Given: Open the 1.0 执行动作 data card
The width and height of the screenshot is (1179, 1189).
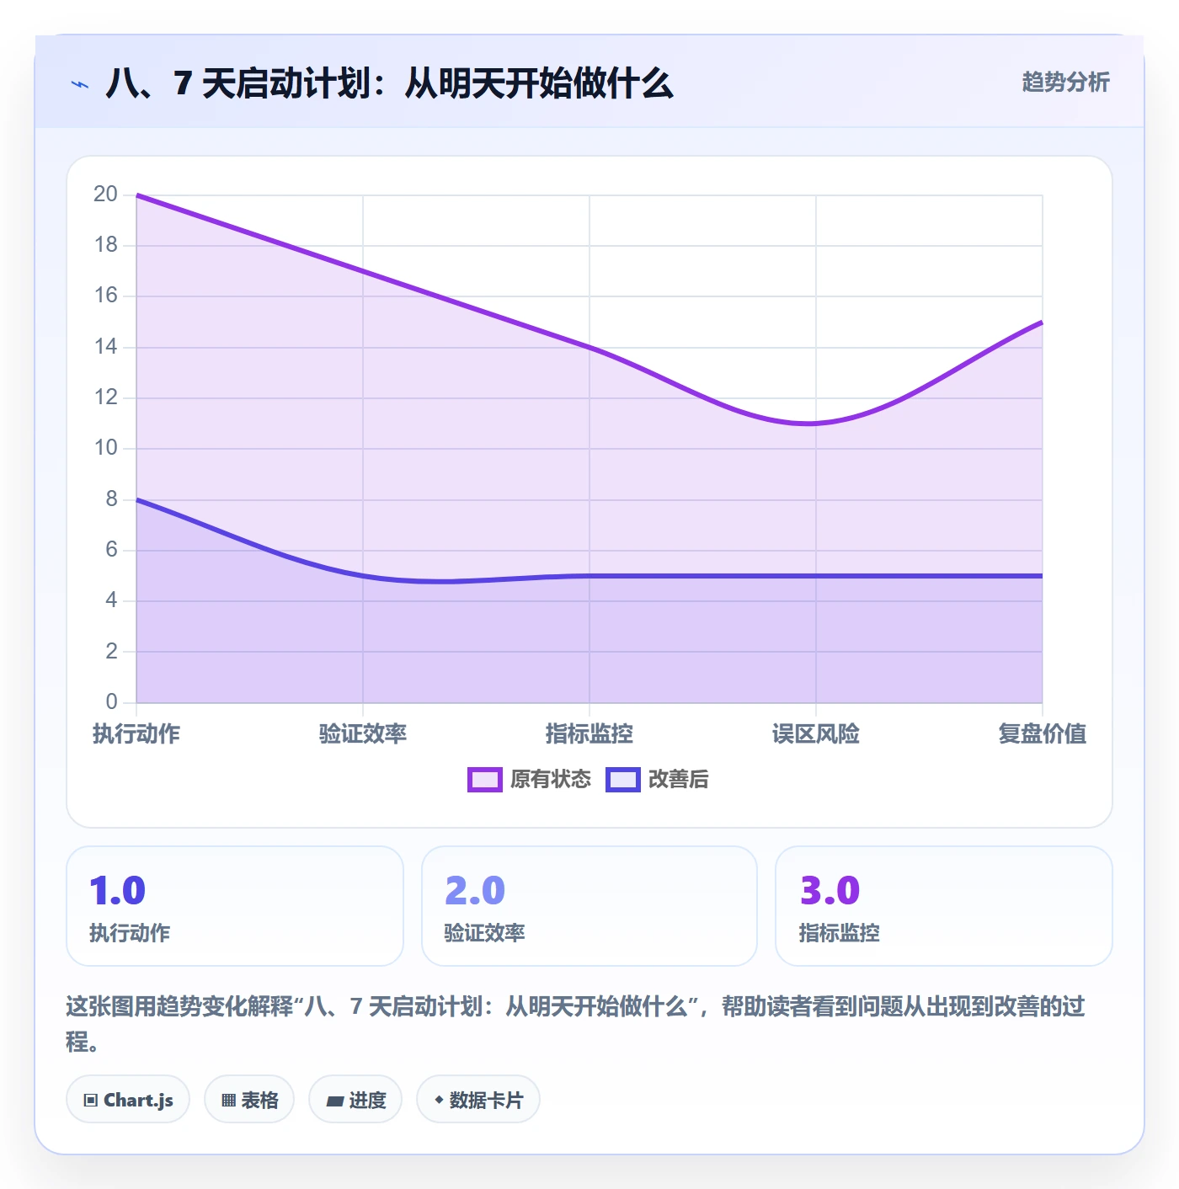Looking at the screenshot, I should click(235, 906).
